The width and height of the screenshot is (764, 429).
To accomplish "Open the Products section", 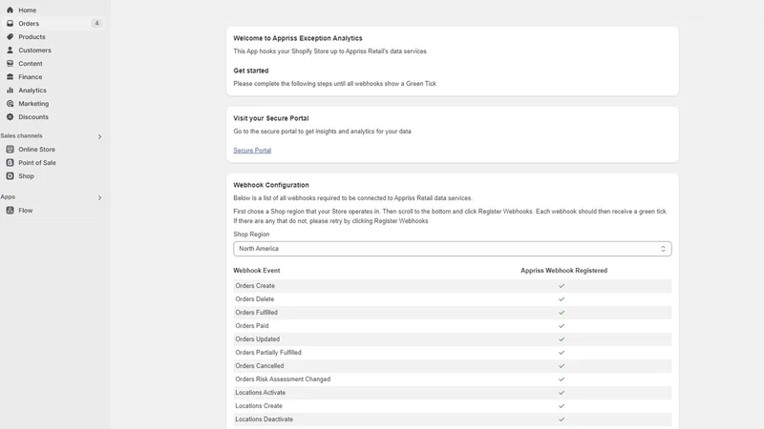I will [32, 36].
